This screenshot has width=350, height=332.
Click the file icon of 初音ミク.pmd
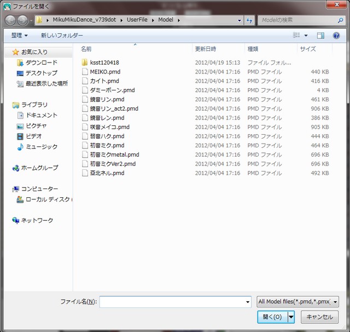click(85, 145)
